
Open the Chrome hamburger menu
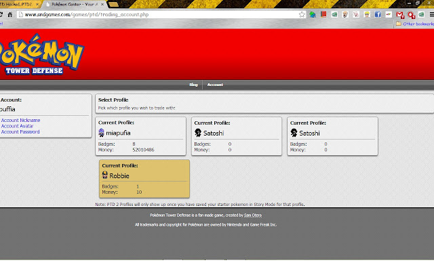click(x=431, y=14)
